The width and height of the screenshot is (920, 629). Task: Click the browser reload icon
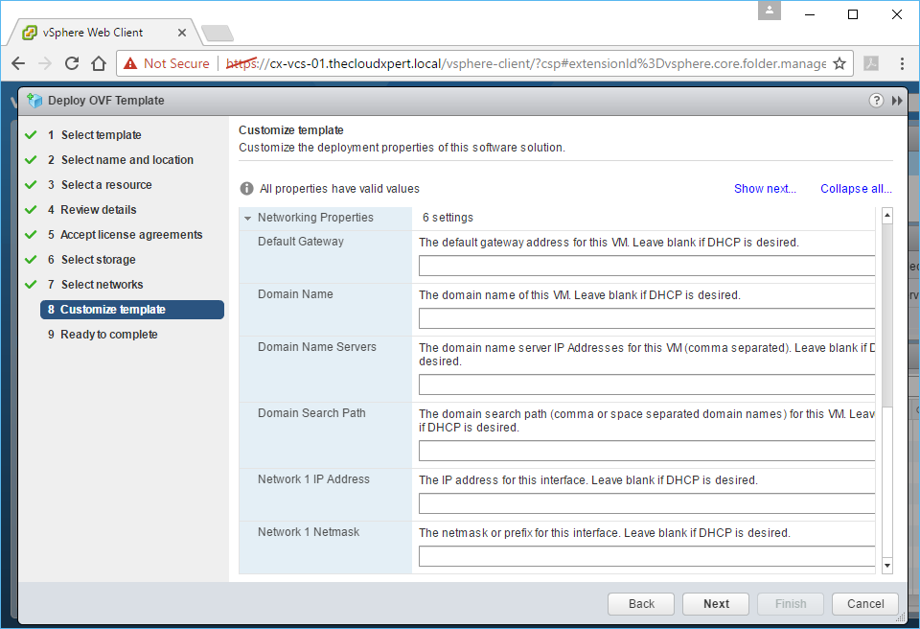[x=72, y=64]
